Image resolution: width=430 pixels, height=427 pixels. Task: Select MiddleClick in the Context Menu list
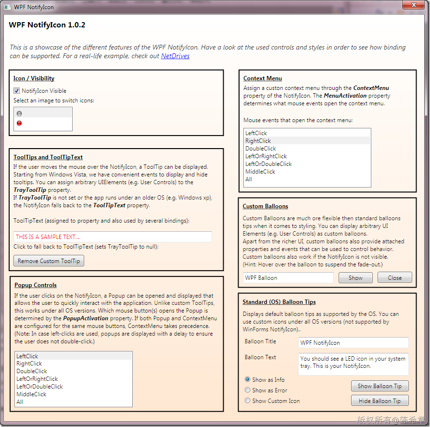(x=307, y=171)
